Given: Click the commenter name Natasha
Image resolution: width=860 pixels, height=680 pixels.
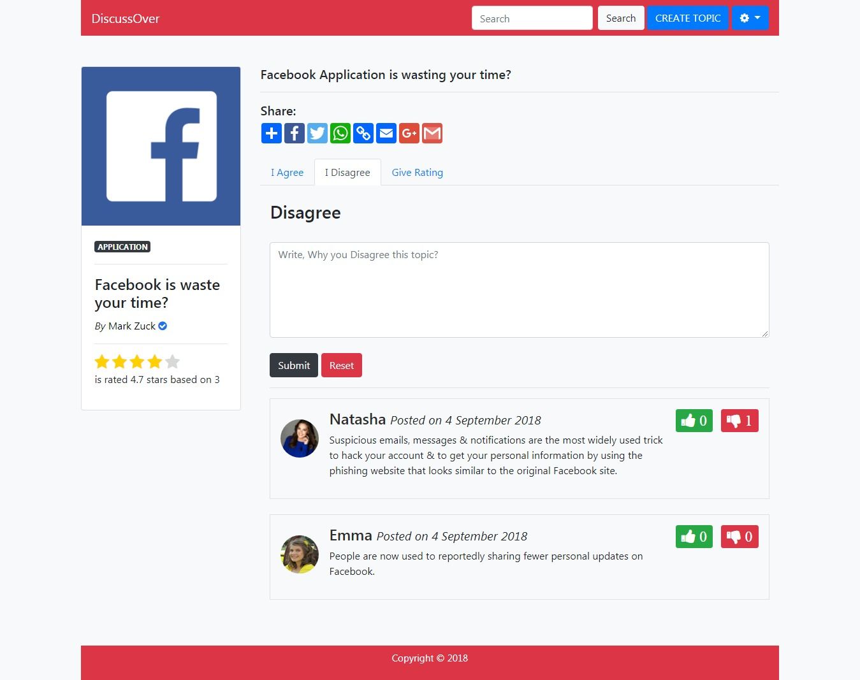Looking at the screenshot, I should tap(358, 419).
